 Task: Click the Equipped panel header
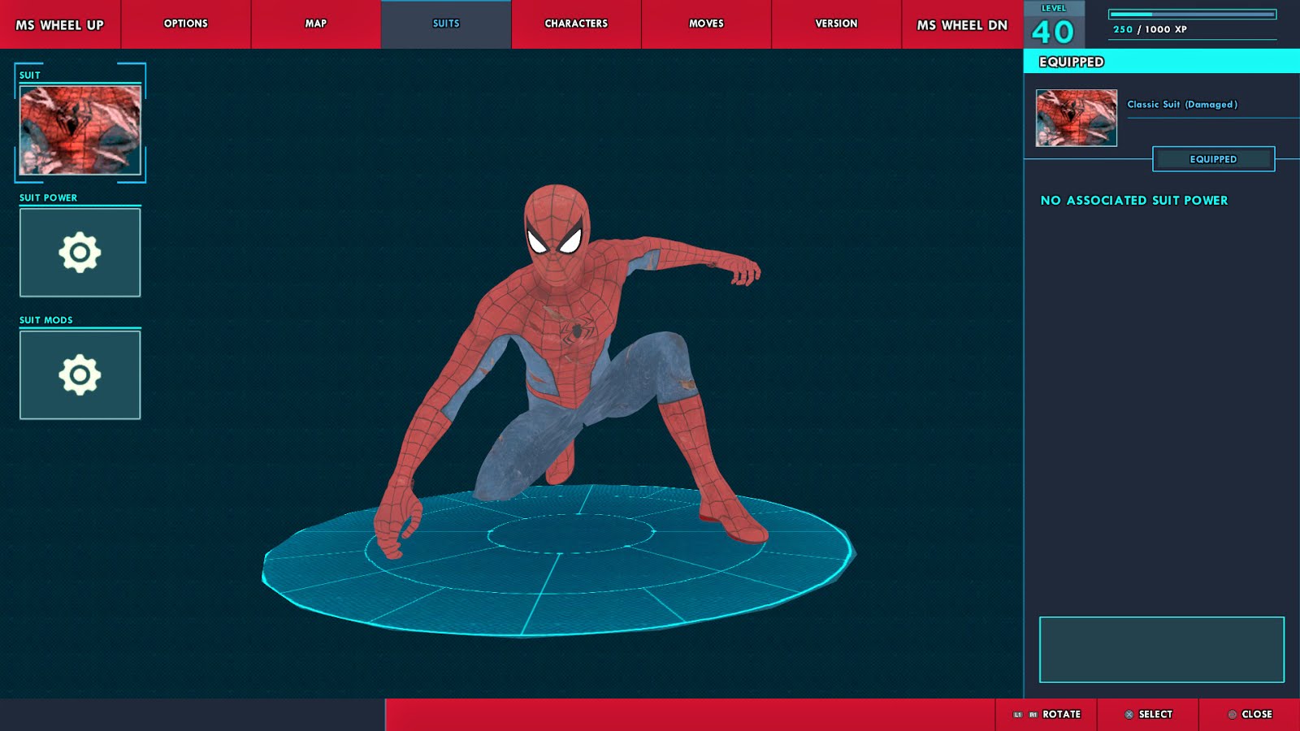point(1162,62)
